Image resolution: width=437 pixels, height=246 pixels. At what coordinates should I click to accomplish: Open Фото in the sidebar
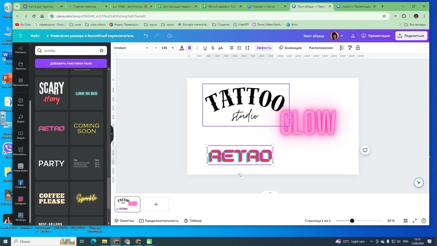click(20, 102)
